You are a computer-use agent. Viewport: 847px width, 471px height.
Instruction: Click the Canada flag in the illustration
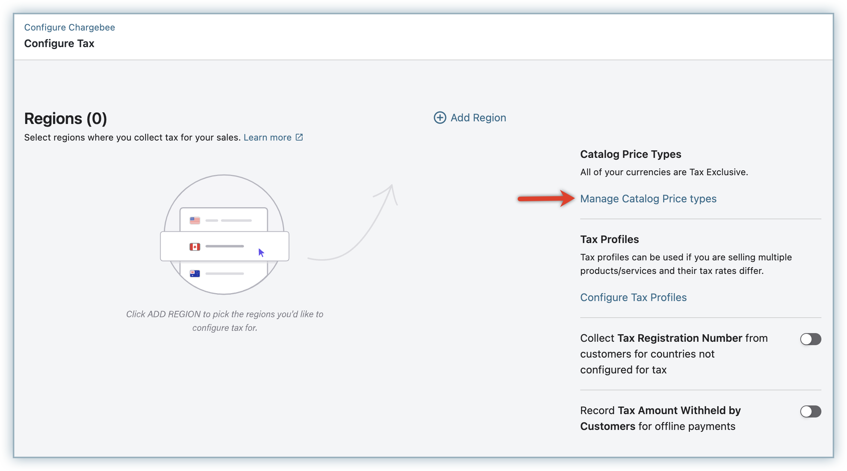(x=195, y=247)
